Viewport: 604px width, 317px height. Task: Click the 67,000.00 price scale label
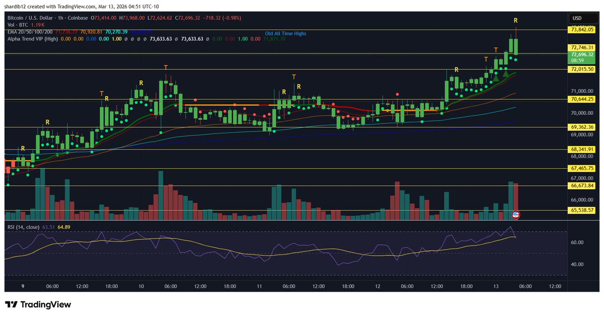pos(582,178)
